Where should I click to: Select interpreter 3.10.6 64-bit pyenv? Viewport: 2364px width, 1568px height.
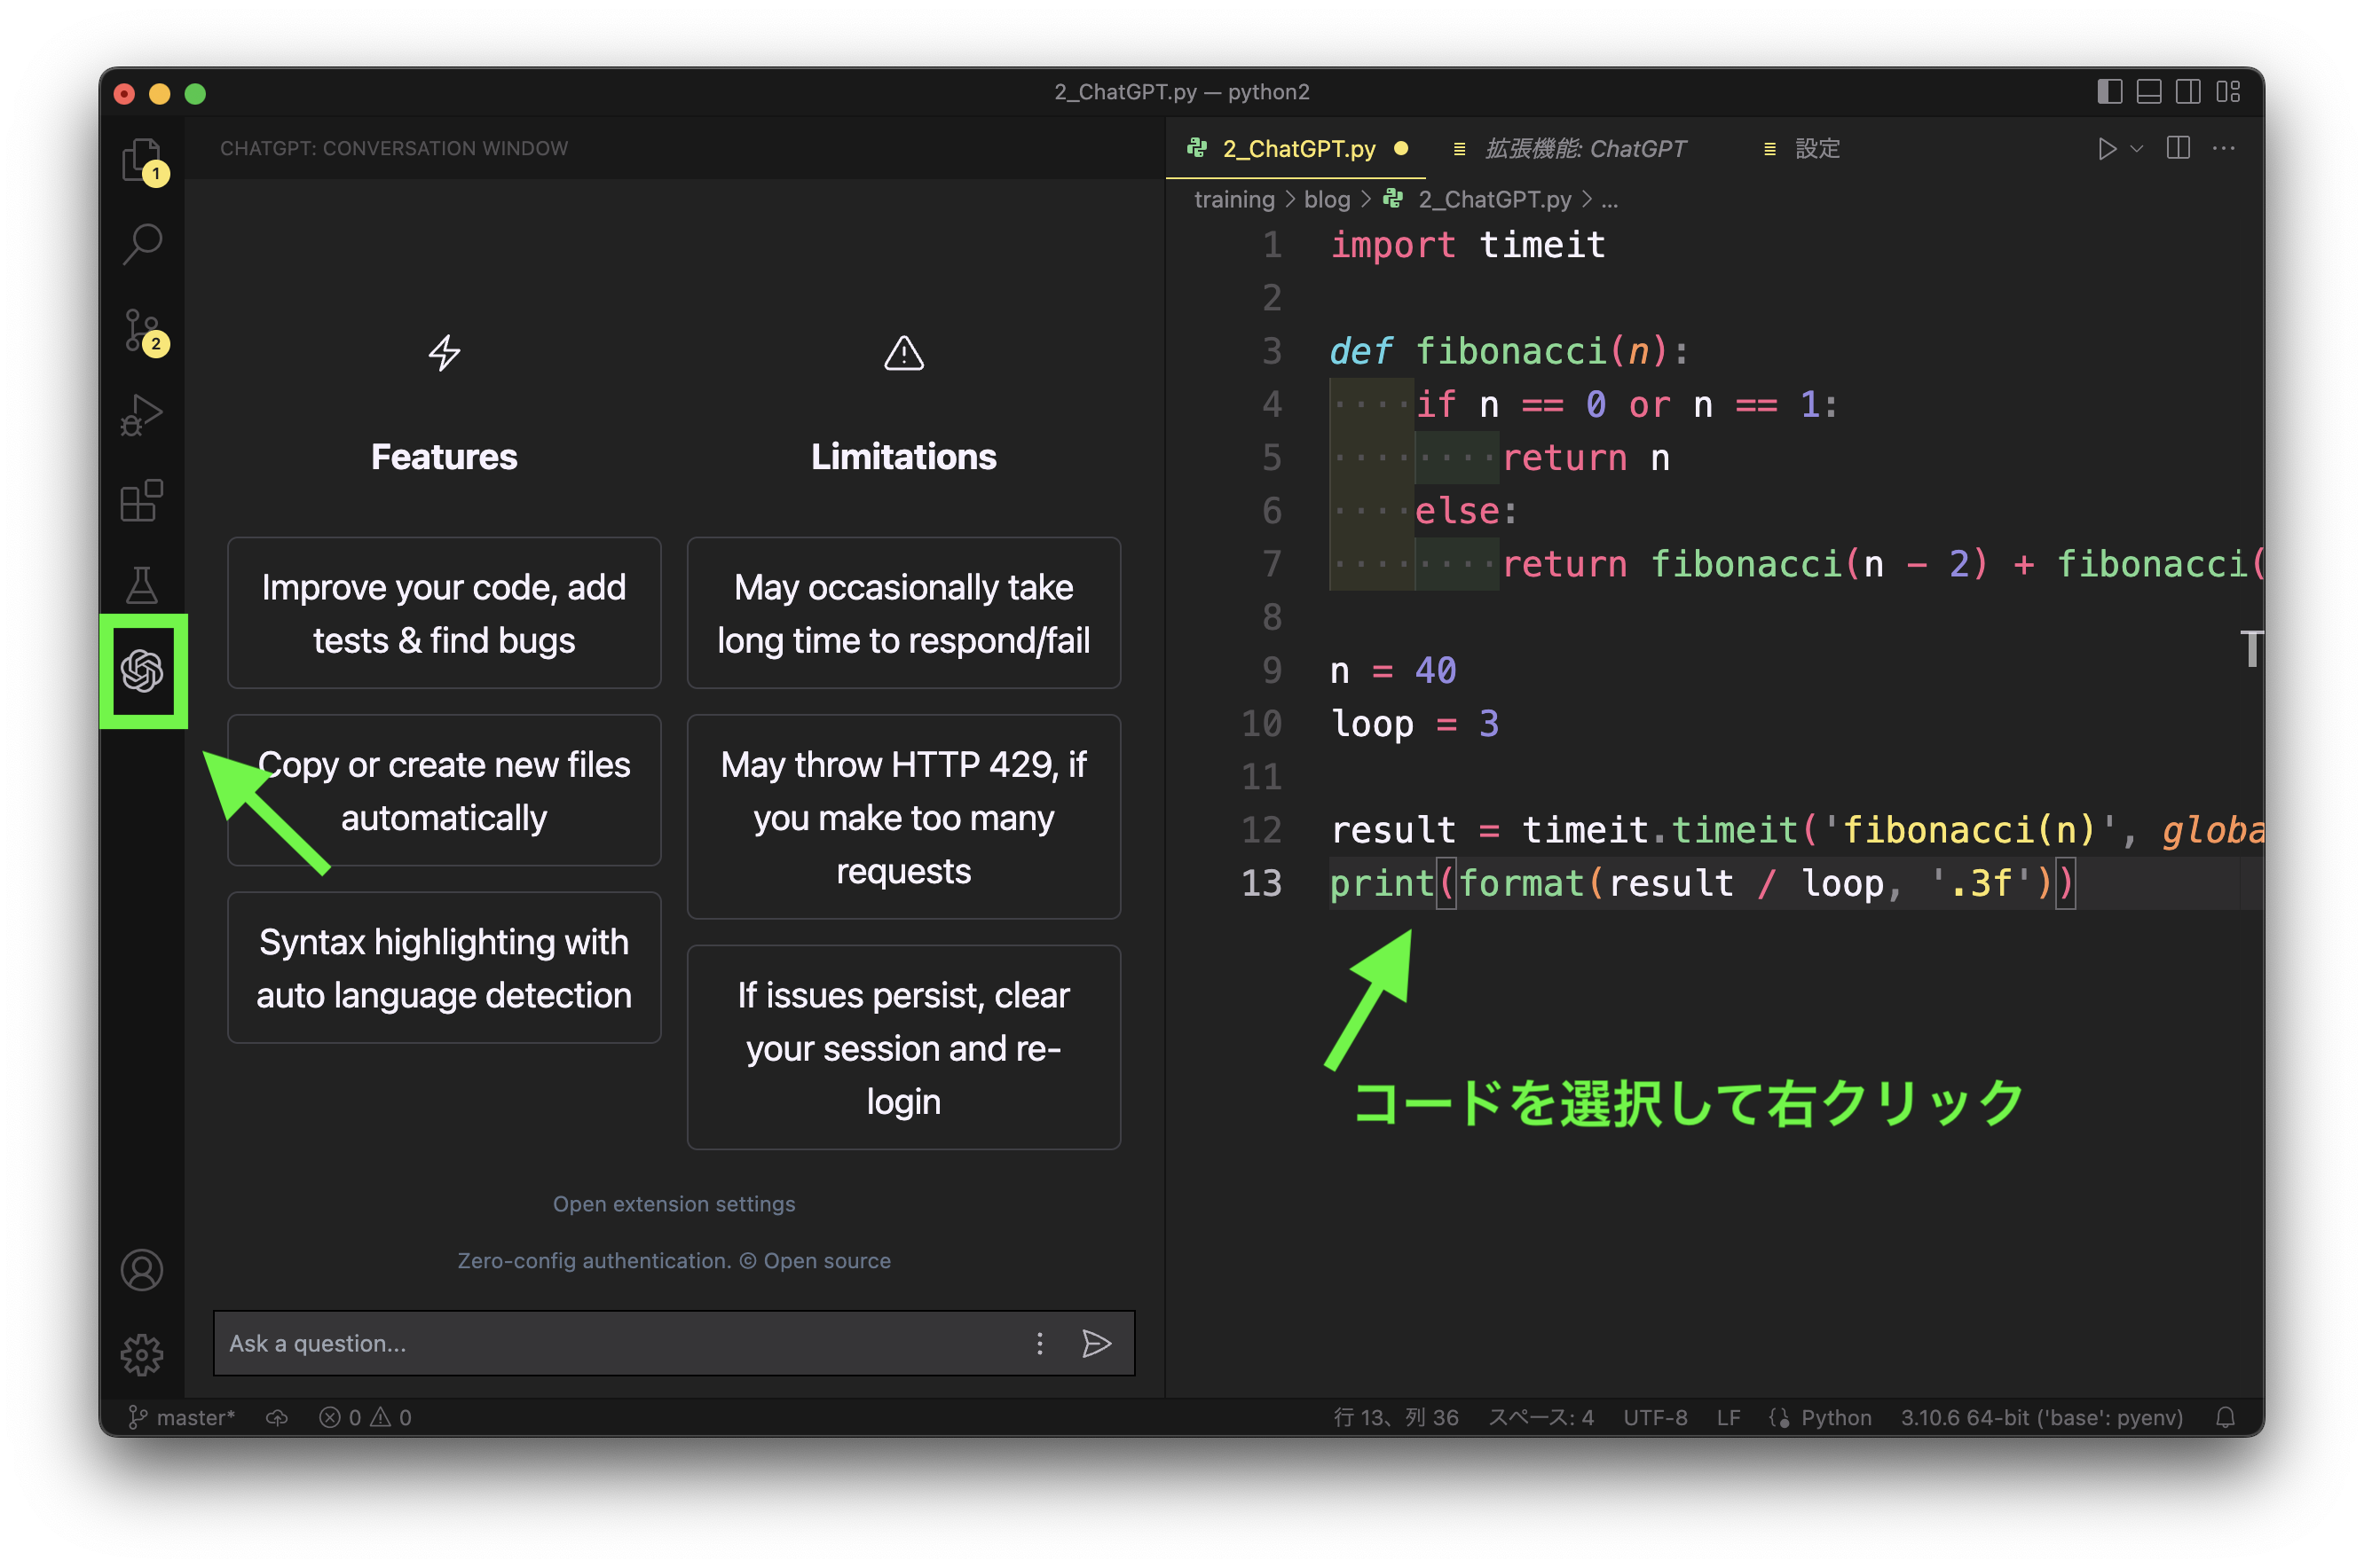pyautogui.click(x=2041, y=1417)
